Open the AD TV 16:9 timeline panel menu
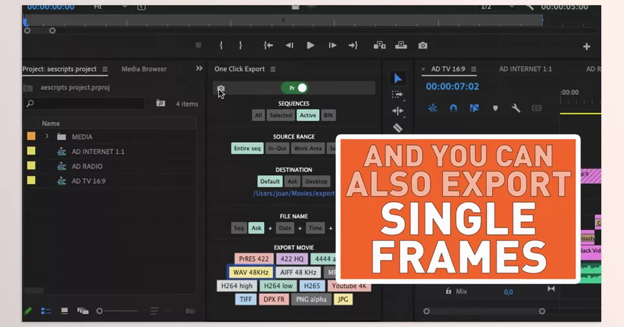This screenshot has width=624, height=327. point(474,69)
